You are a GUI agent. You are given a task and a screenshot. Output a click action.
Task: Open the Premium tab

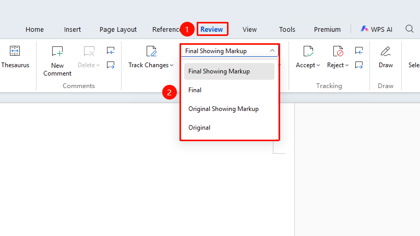pos(327,29)
